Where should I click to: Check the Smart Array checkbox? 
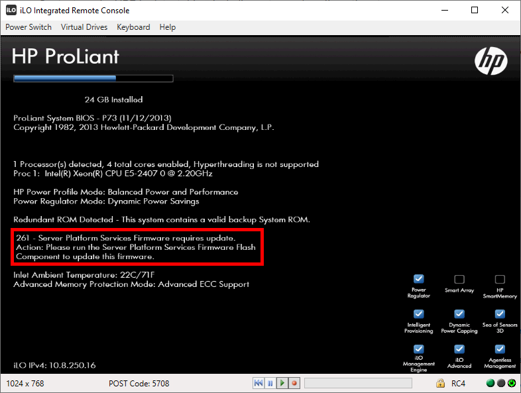click(x=459, y=279)
